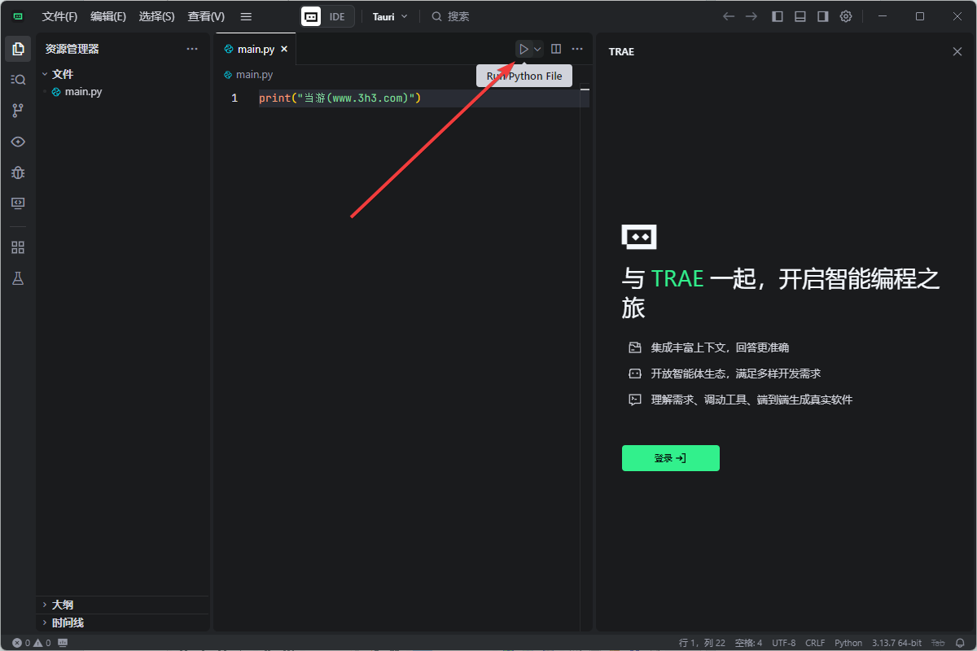This screenshot has height=651, width=977.
Task: Toggle the bottom panel layout
Action: [800, 16]
